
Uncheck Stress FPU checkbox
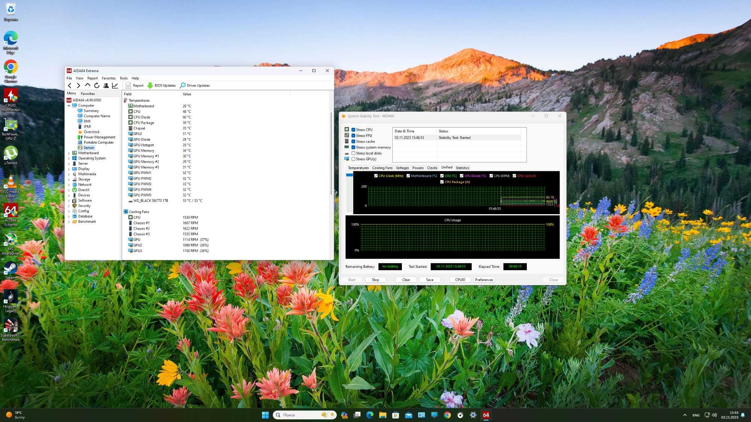(x=353, y=136)
